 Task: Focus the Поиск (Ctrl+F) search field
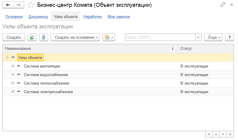click(x=160, y=37)
